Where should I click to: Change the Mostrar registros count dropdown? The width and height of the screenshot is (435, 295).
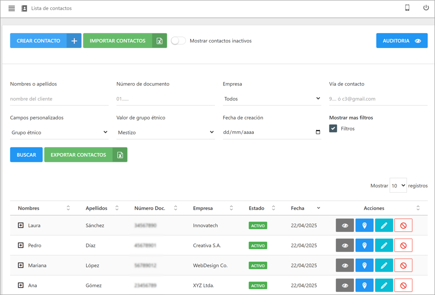coord(398,185)
